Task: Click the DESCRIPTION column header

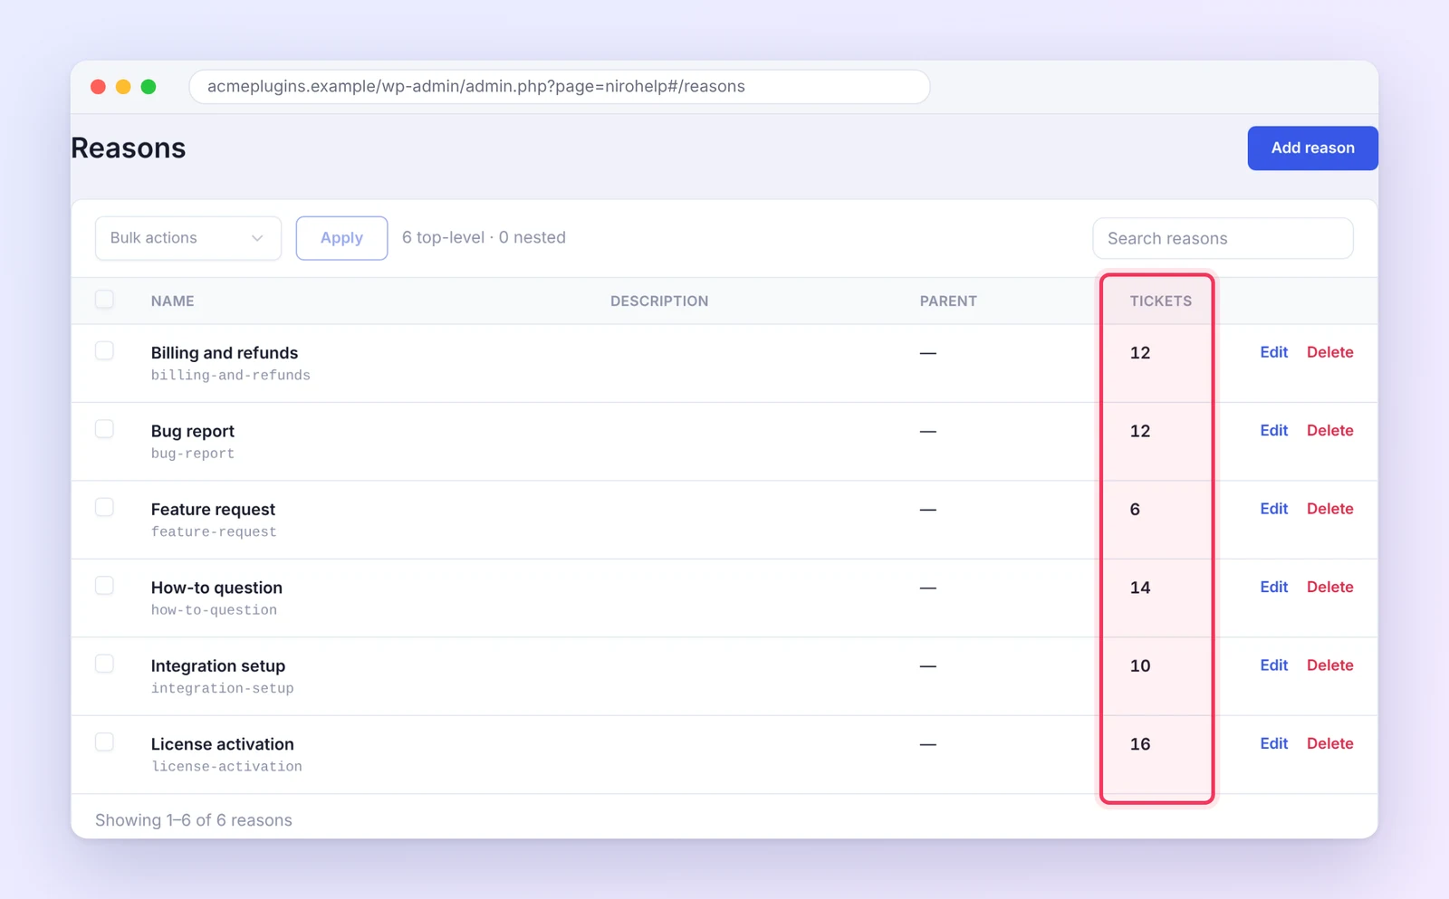Action: 659,301
